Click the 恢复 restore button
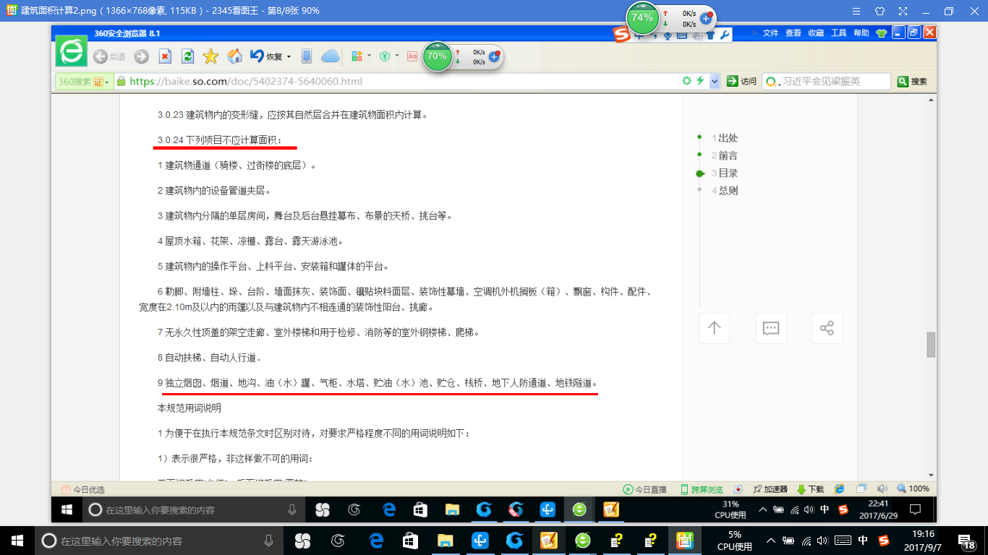The width and height of the screenshot is (988, 555). (267, 56)
